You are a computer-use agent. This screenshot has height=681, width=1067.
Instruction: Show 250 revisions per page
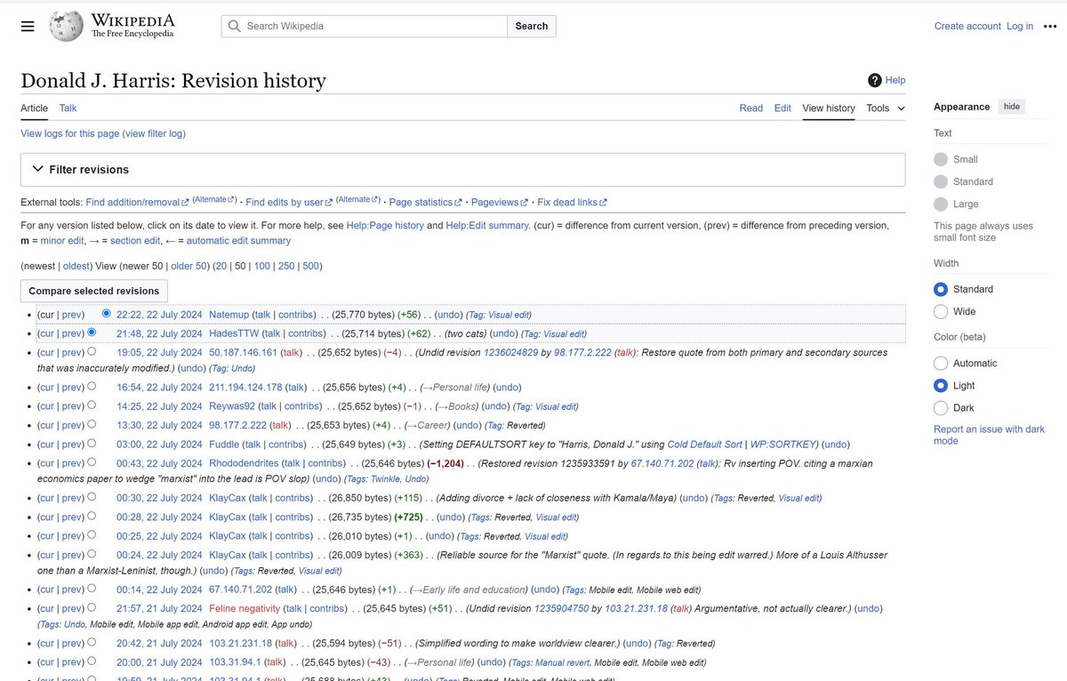tap(286, 265)
